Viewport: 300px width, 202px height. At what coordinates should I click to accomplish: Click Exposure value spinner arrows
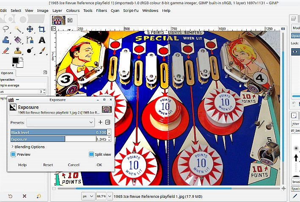coord(109,139)
